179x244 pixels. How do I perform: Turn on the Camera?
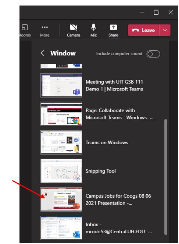pos(74,30)
